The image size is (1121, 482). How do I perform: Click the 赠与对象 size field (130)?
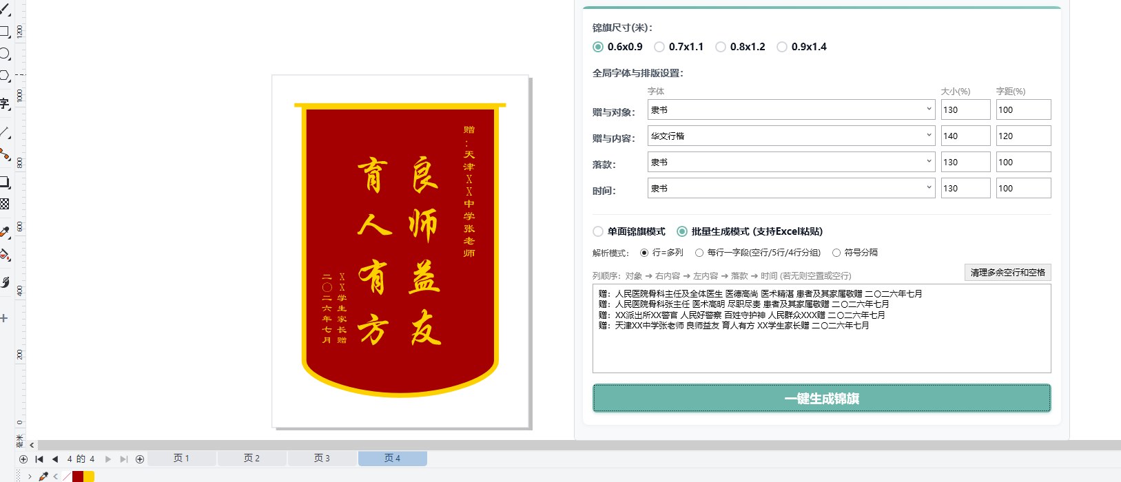(966, 109)
